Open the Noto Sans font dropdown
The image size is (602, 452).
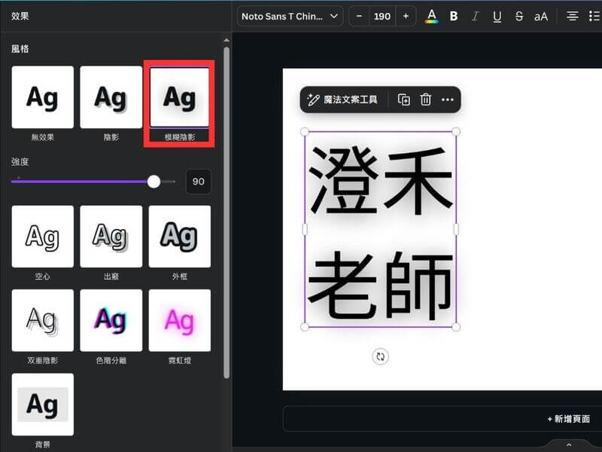[x=290, y=16]
